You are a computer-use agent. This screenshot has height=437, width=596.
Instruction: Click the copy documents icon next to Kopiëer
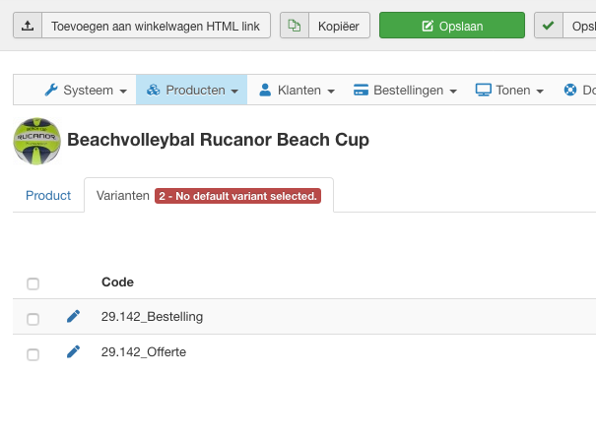(x=295, y=26)
